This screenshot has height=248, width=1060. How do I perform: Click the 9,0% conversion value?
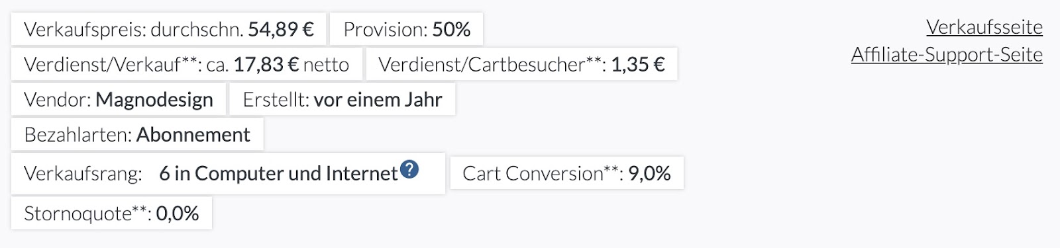coord(649,173)
